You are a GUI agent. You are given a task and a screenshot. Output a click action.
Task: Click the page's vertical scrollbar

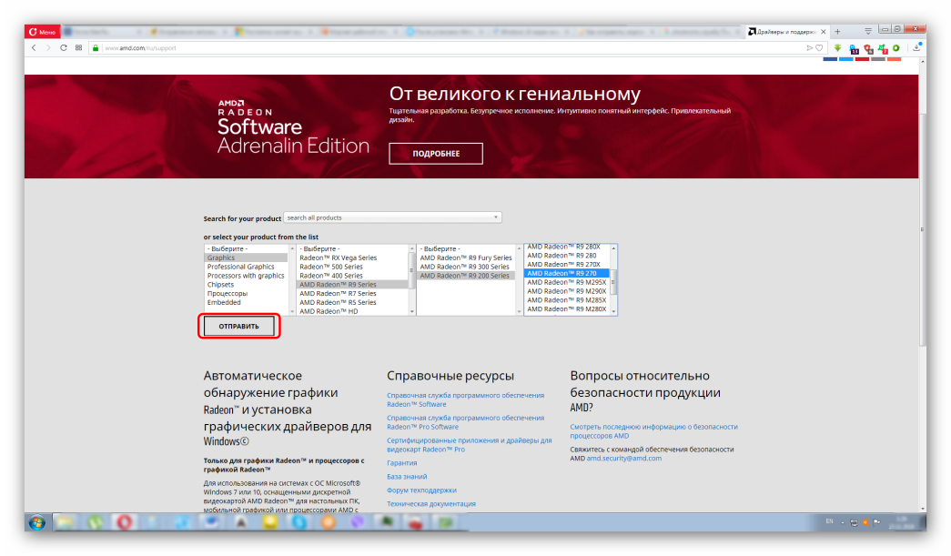coord(922,227)
